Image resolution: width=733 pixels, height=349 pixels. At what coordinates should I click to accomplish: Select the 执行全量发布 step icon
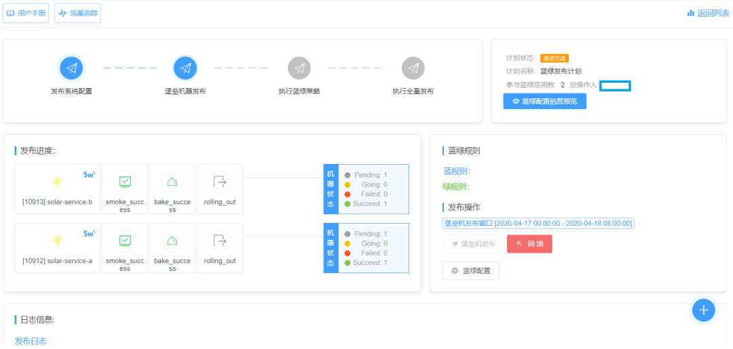click(x=413, y=68)
